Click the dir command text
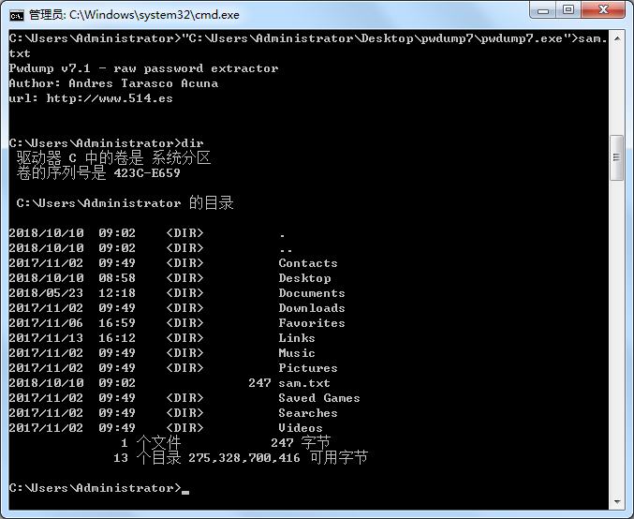Viewport: 634px width, 519px height. [193, 143]
